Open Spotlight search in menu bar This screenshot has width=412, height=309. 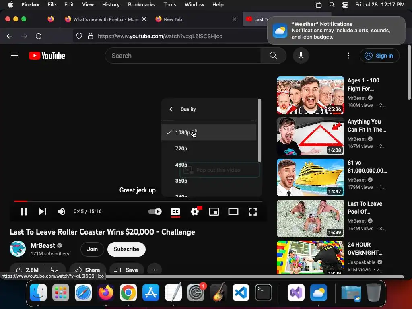tap(332, 4)
